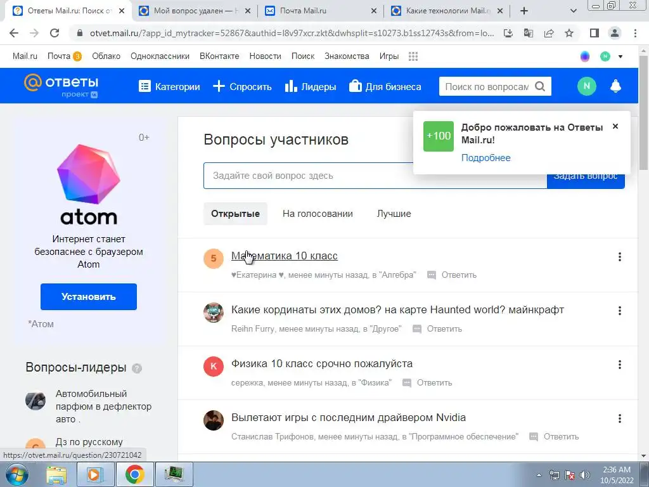Viewport: 649px width, 487px height.
Task: Open Облако link in portal bar
Action: 106,56
